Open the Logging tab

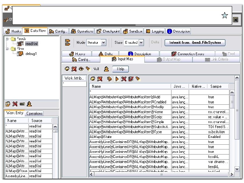(x=155, y=31)
